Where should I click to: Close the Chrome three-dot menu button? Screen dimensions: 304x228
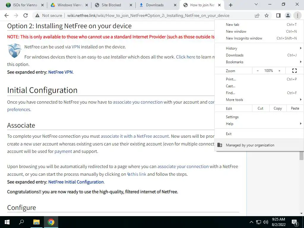click(x=297, y=15)
